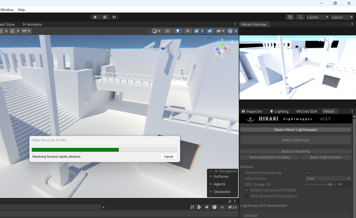Click the Bake Lightmaps button
The height and width of the screenshot is (218, 356).
click(x=296, y=140)
